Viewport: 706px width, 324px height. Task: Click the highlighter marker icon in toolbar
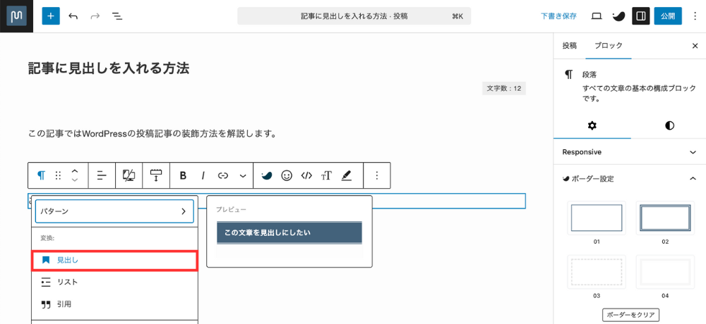(x=347, y=175)
